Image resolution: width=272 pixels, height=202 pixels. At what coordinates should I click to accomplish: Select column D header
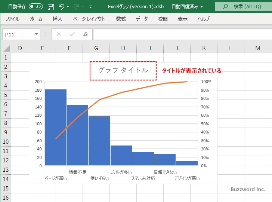coord(20,48)
